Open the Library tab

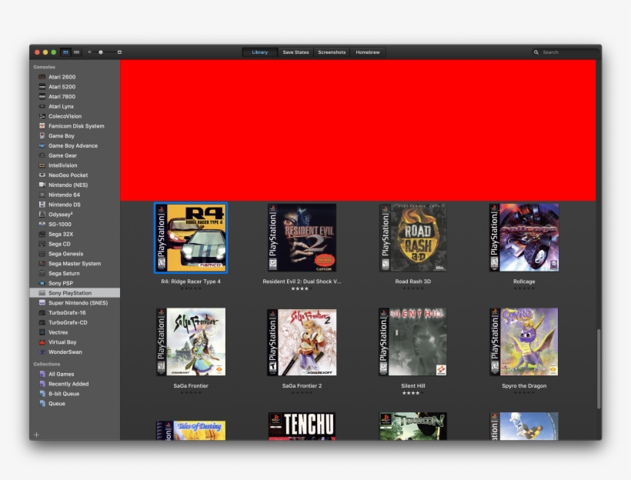259,52
